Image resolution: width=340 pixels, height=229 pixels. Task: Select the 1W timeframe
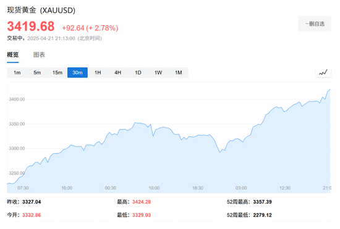(158, 72)
